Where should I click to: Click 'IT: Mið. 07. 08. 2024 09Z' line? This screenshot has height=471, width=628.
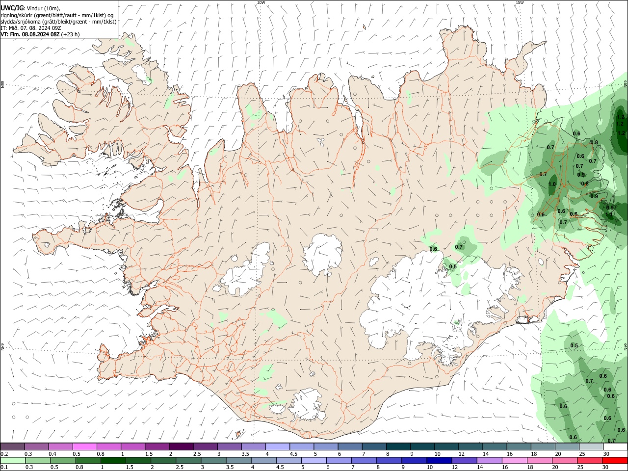pyautogui.click(x=31, y=28)
